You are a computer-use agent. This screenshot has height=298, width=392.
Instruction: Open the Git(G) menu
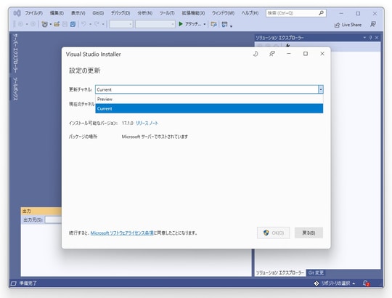(x=98, y=13)
